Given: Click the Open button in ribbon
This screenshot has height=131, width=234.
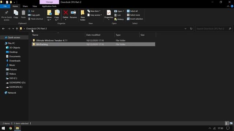Looking at the screenshot, I should pos(119,11).
